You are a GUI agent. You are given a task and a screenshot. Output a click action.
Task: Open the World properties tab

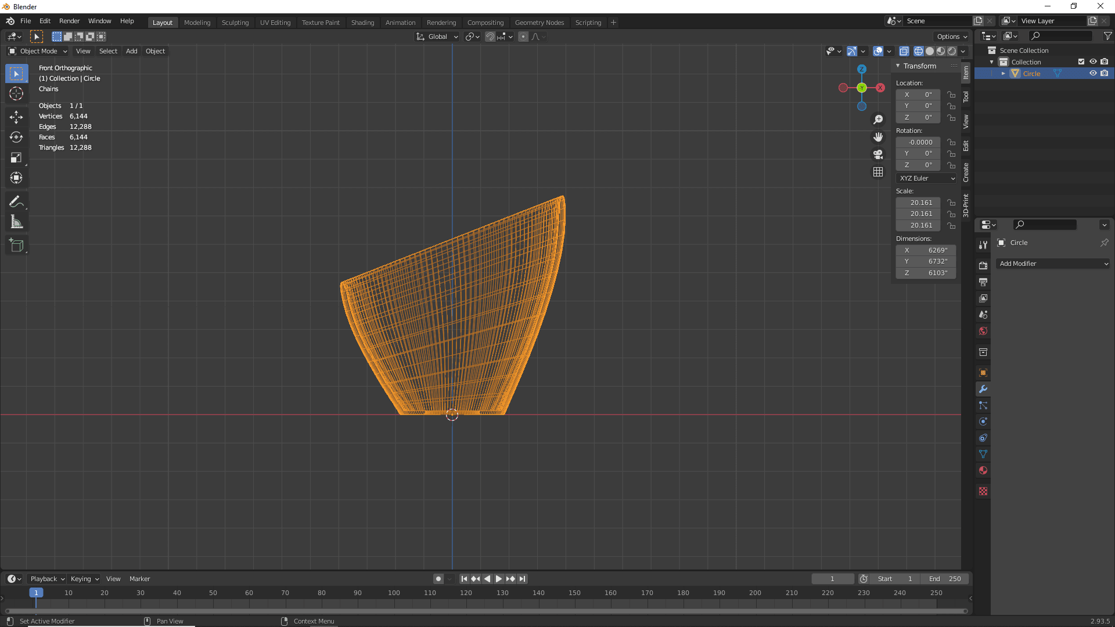click(x=983, y=331)
